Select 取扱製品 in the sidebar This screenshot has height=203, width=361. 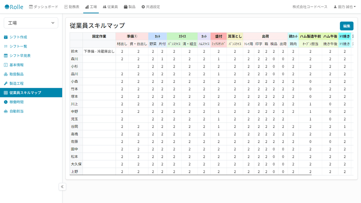coord(16,74)
